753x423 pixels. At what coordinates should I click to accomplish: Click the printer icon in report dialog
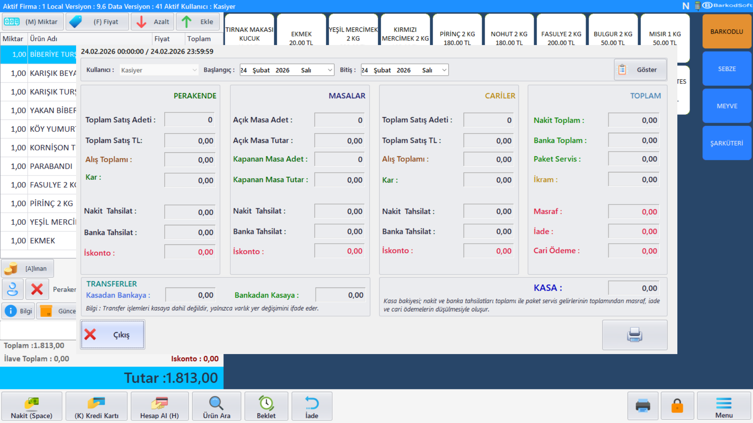[634, 335]
